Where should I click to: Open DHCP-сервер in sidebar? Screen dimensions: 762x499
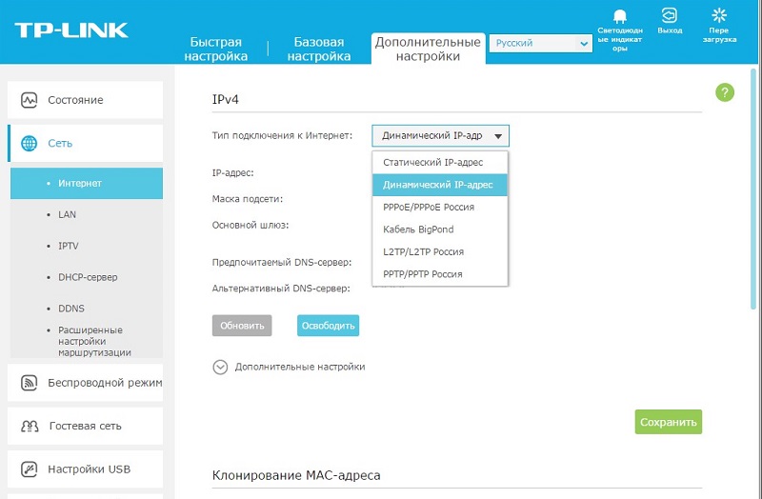coord(88,277)
